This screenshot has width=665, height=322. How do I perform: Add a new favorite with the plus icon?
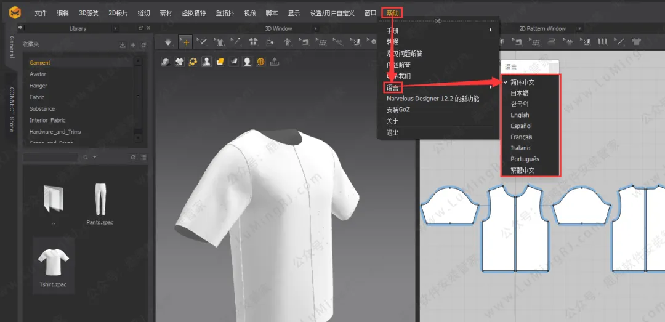(133, 45)
